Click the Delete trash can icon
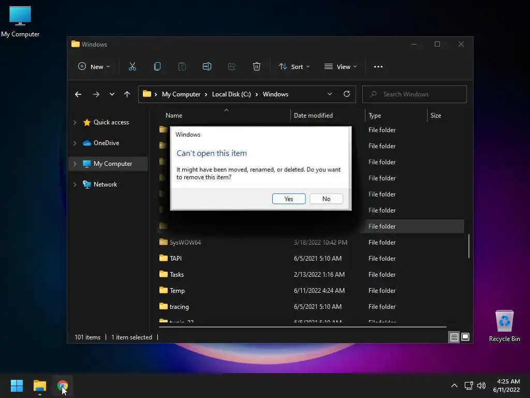The width and height of the screenshot is (530, 398). click(x=257, y=67)
